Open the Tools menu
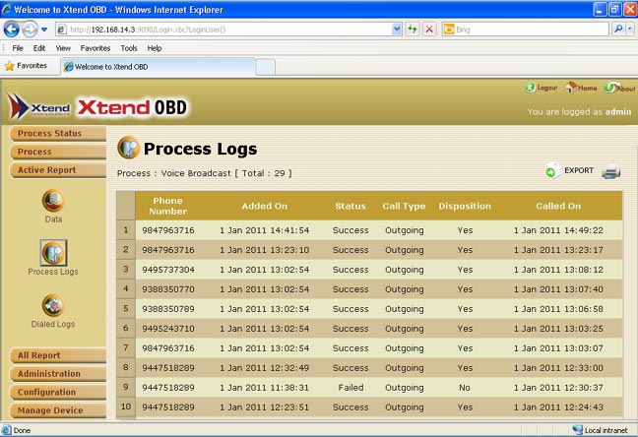The width and height of the screenshot is (638, 437). coord(129,48)
